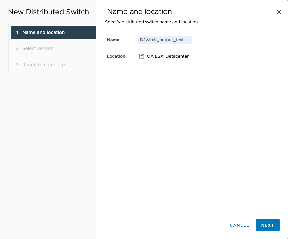Image resolution: width=288 pixels, height=239 pixels.
Task: Click the Name and location page heading
Action: (x=139, y=11)
